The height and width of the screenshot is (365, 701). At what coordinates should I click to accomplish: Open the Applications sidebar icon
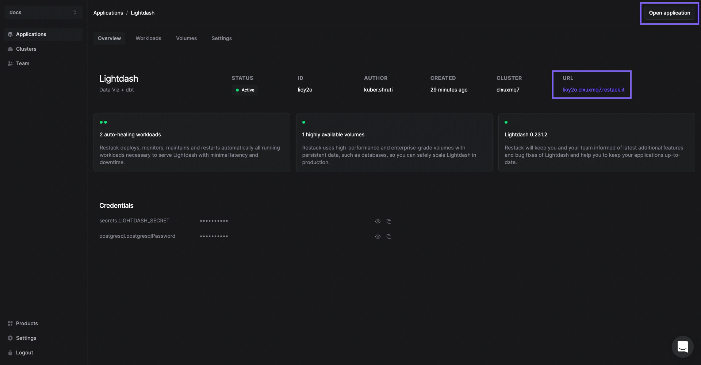[10, 34]
